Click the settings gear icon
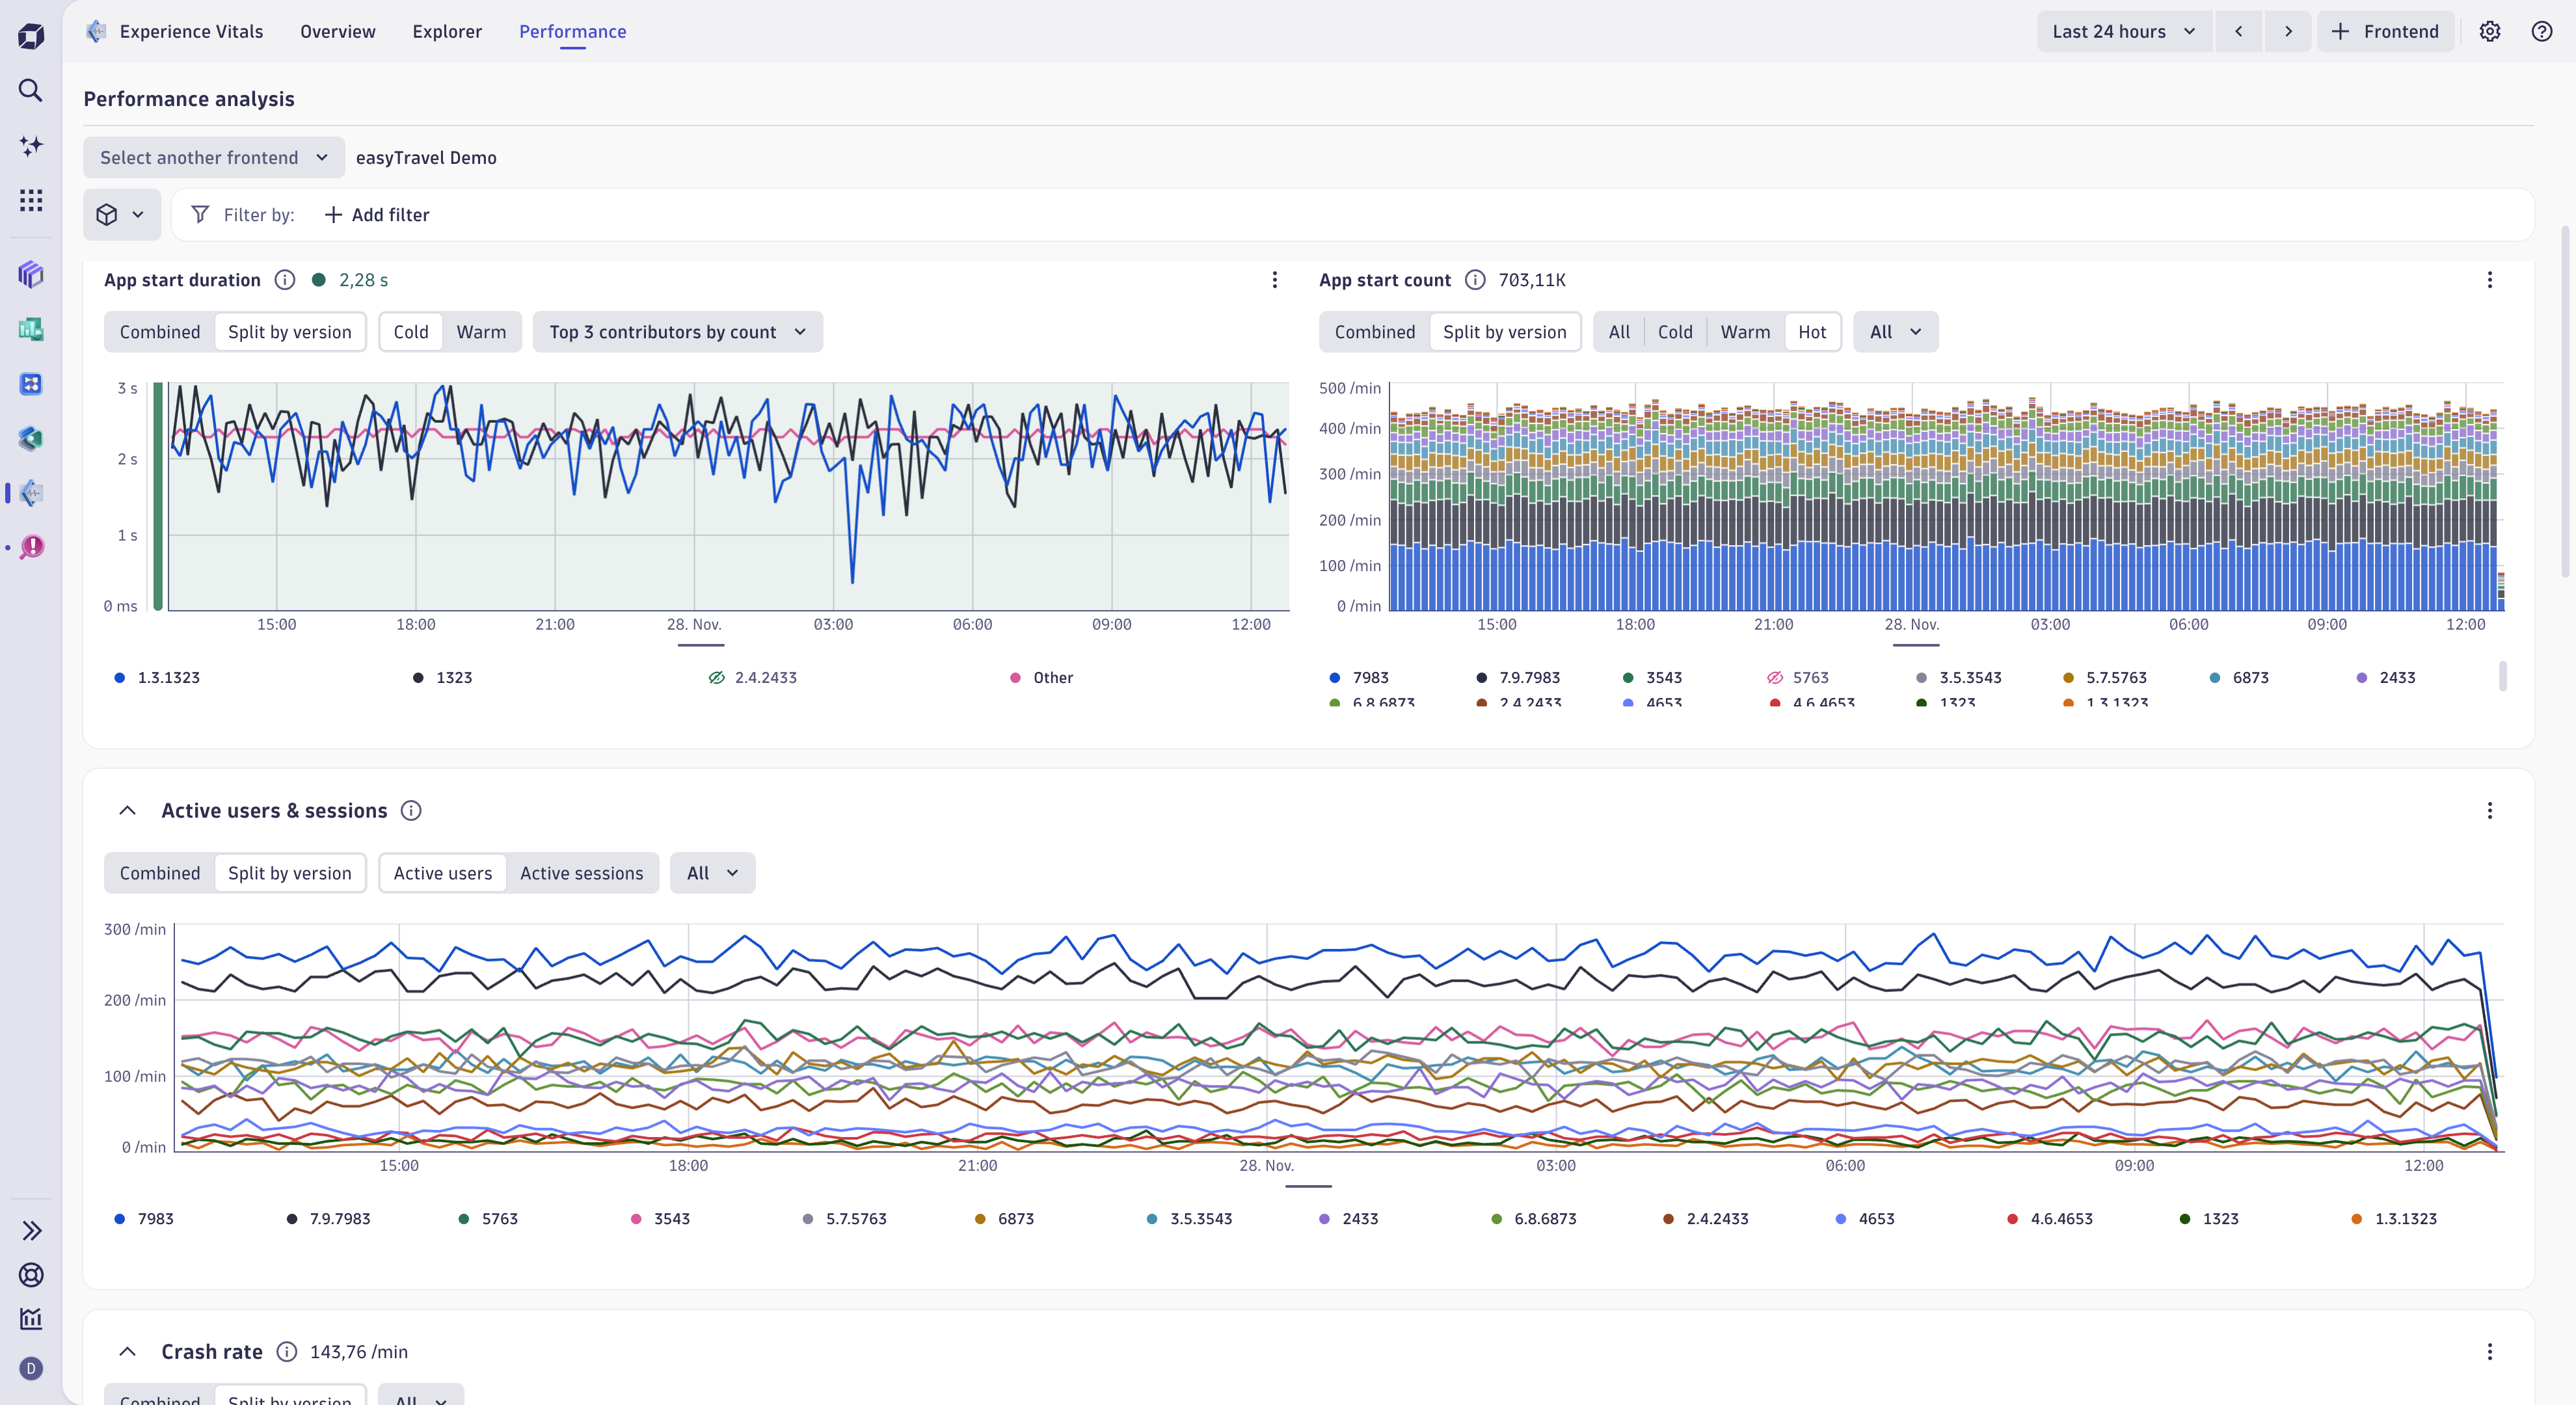 (2489, 31)
